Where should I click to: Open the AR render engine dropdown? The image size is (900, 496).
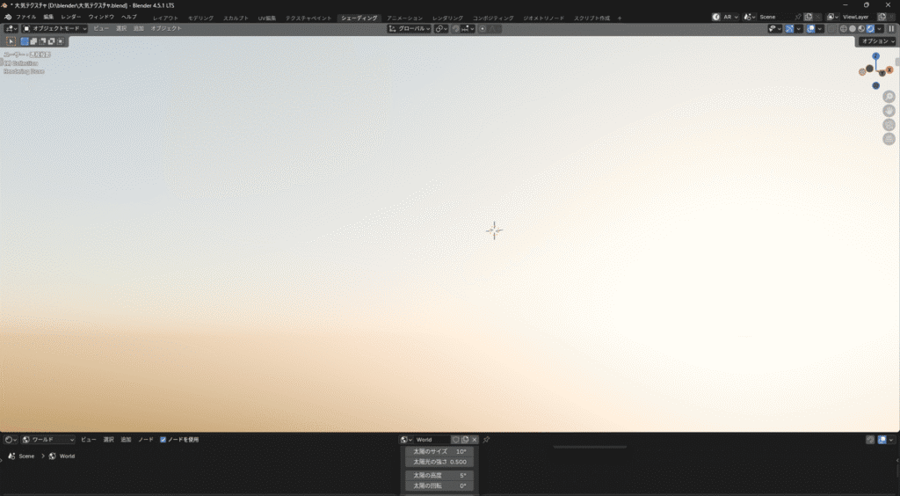pos(725,18)
